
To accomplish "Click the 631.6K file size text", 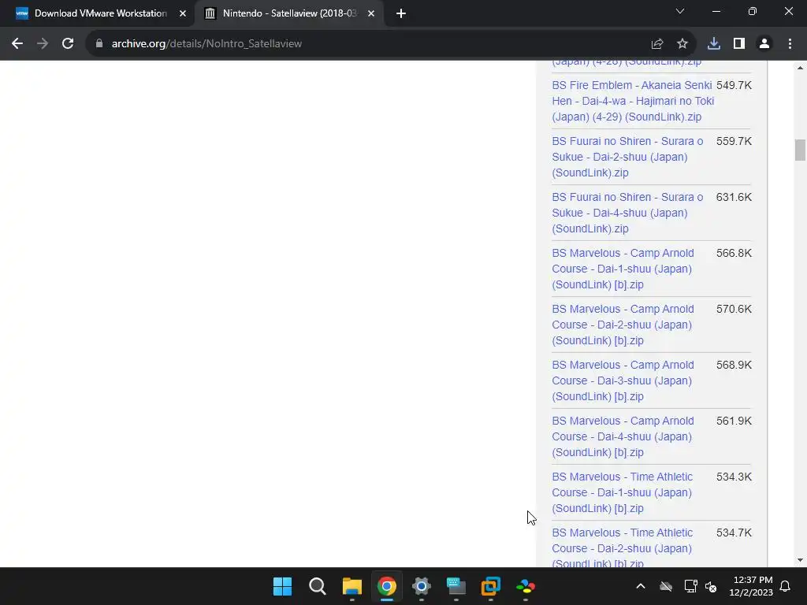I will click(x=734, y=198).
